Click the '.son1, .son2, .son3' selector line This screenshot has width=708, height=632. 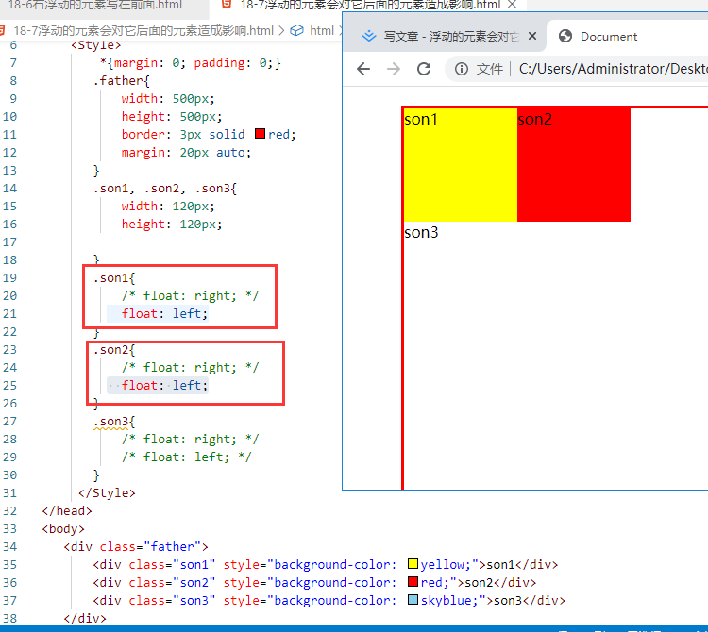pos(165,188)
